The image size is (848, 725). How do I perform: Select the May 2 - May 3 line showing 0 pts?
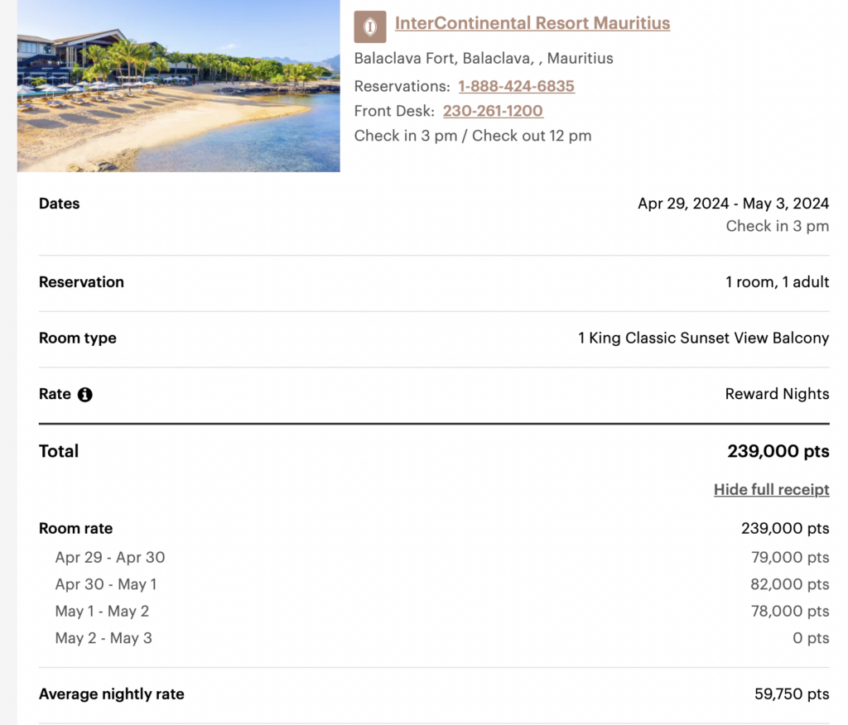(103, 638)
